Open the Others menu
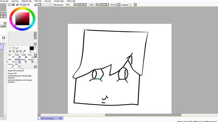The height and width of the screenshot is (122, 218). (71, 1)
